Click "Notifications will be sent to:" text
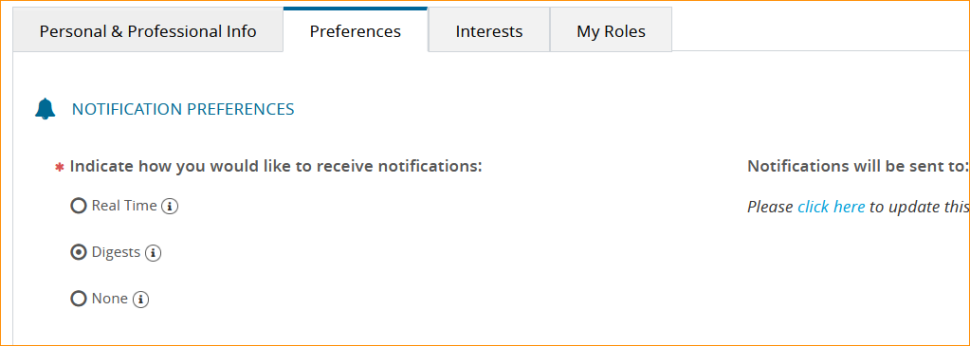This screenshot has width=970, height=346. pyautogui.click(x=858, y=167)
